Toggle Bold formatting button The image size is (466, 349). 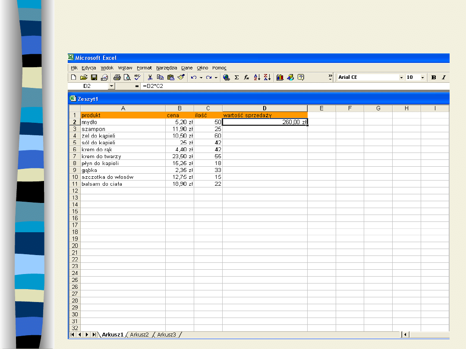pyautogui.click(x=434, y=78)
